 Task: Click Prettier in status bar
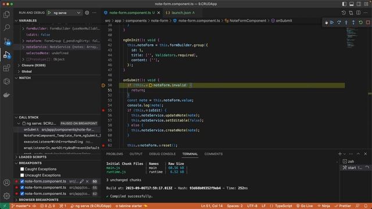(342, 206)
